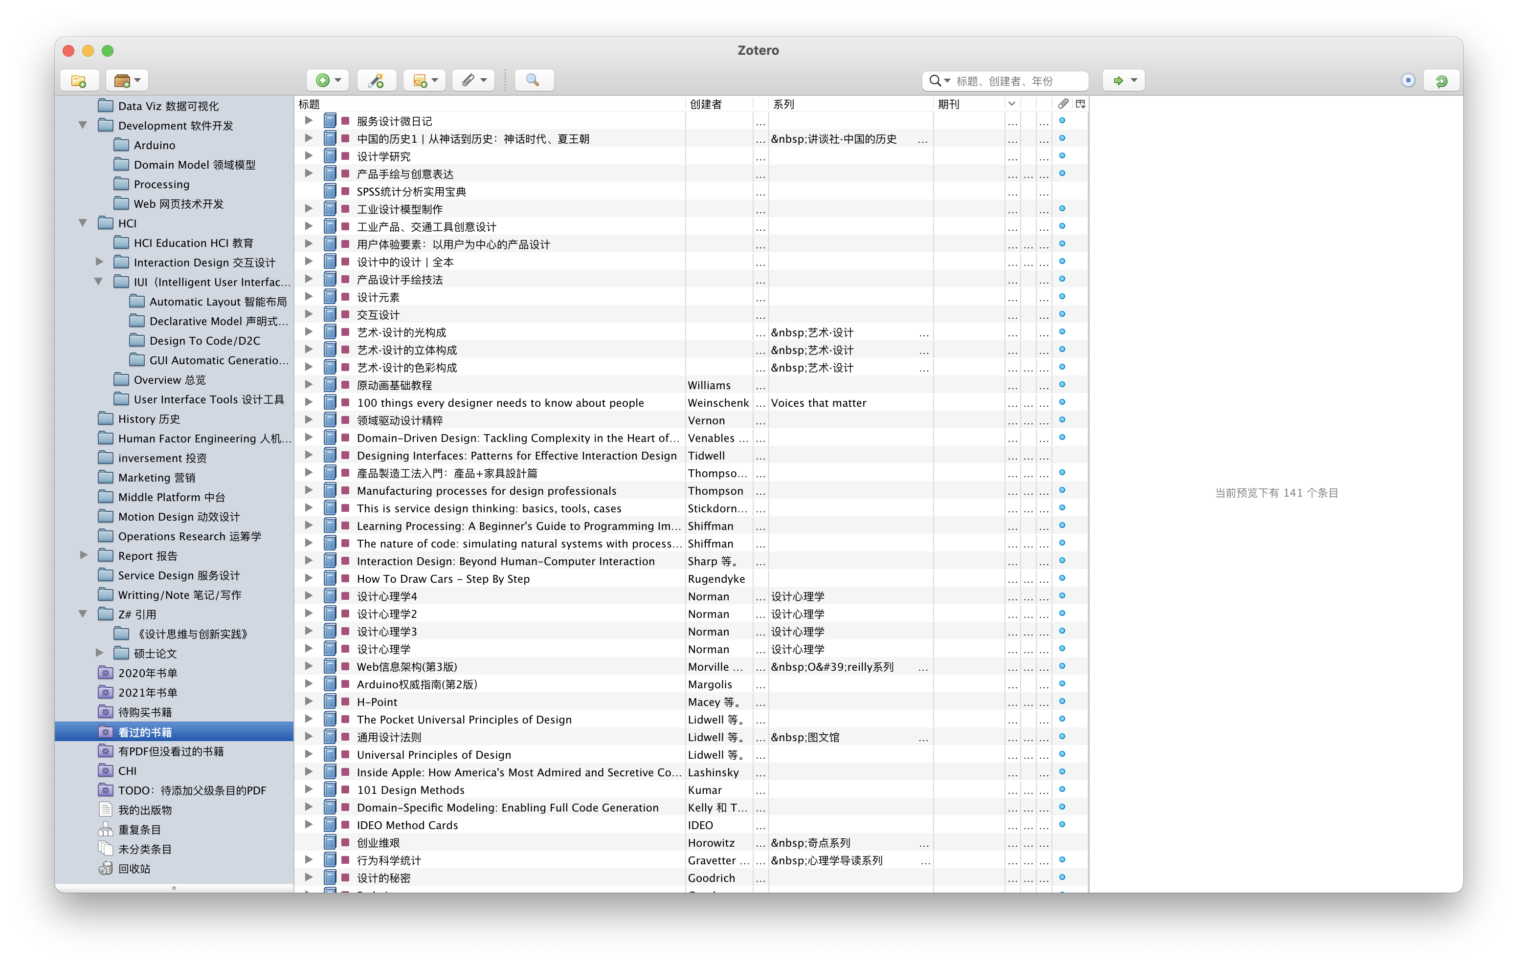Click magenta tag swatch beside SPSS统计分析实用宝典
1518x965 pixels.
click(x=345, y=191)
